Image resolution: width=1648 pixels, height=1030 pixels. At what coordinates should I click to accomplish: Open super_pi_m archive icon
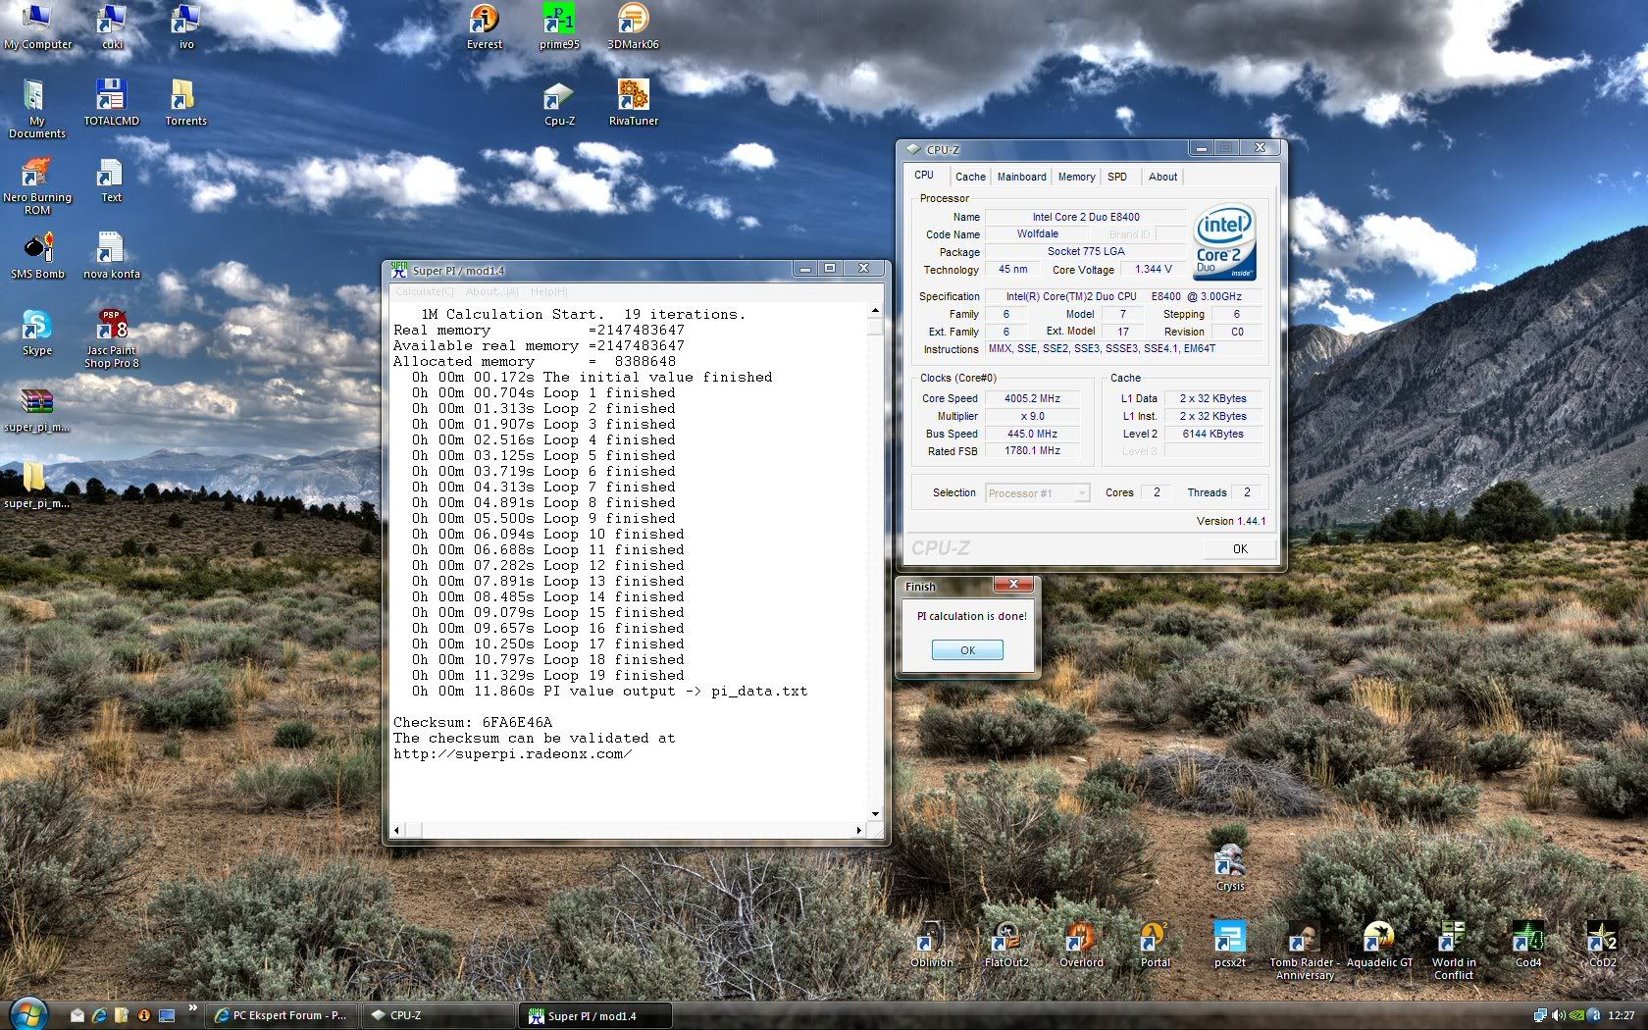click(x=37, y=410)
